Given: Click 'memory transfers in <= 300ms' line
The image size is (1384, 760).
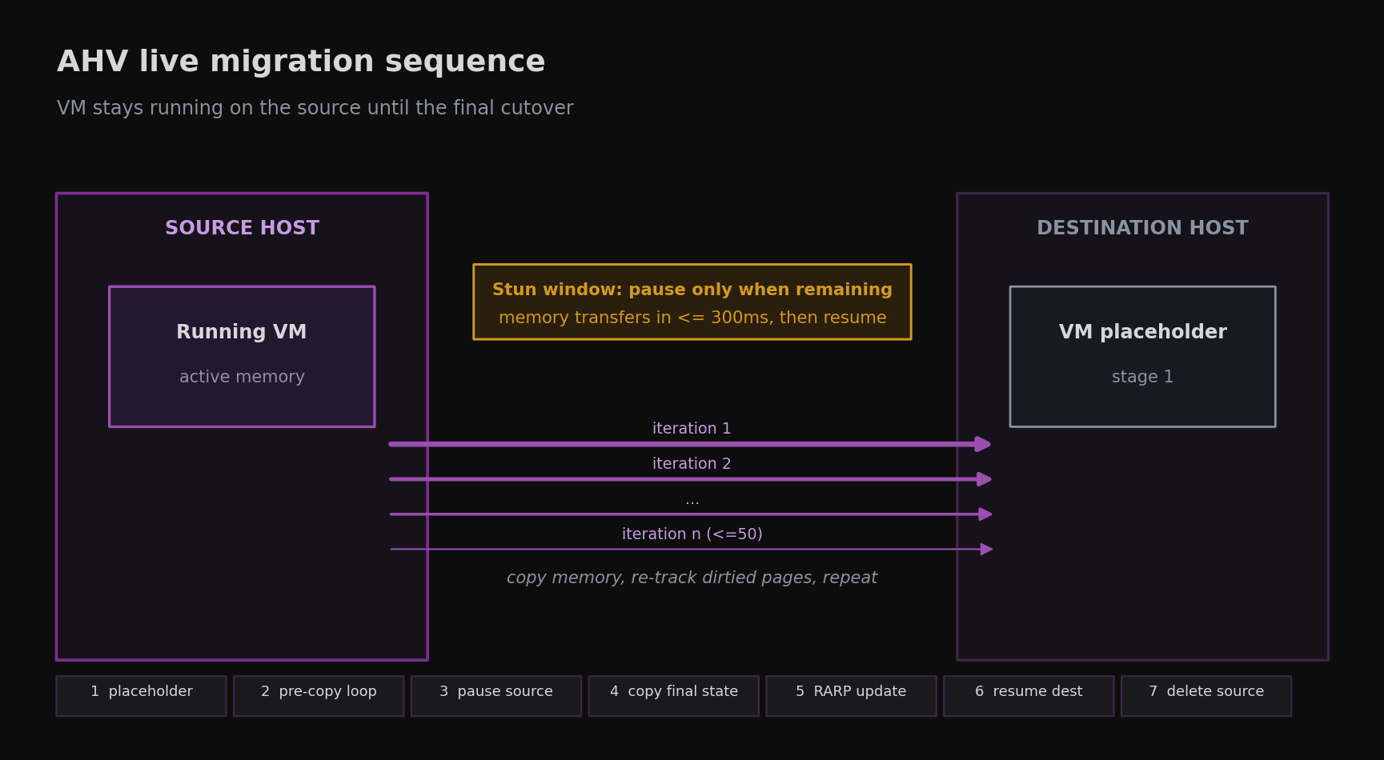Looking at the screenshot, I should [x=692, y=318].
